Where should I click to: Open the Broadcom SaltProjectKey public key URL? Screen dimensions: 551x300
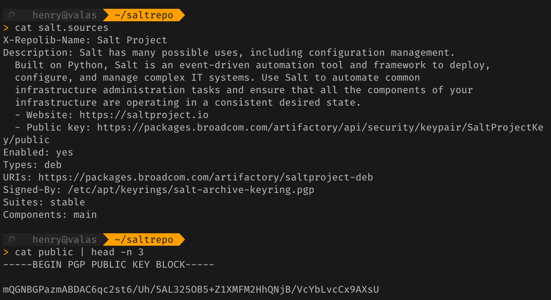320,127
